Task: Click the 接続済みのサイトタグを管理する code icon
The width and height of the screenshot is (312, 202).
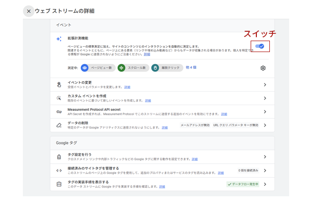Action: click(59, 171)
